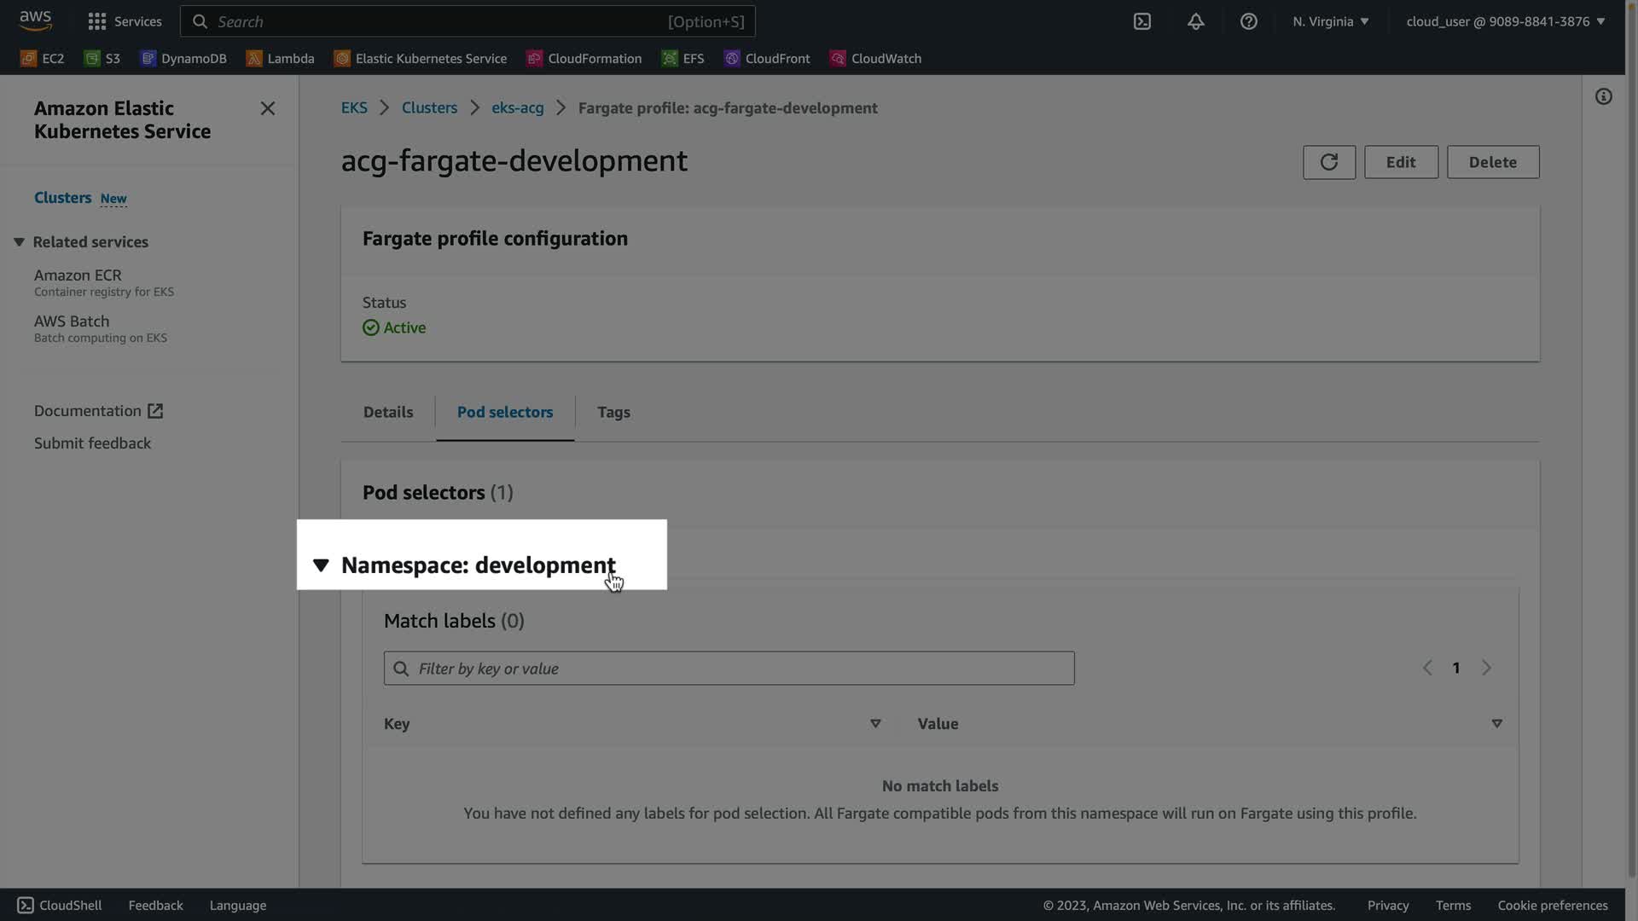Open the notifications bell
This screenshot has width=1638, height=921.
(1195, 21)
